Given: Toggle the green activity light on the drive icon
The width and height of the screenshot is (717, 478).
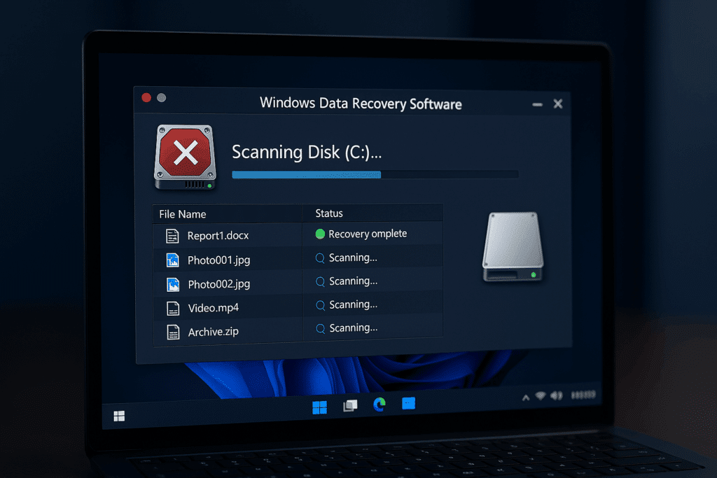Looking at the screenshot, I should point(209,186).
